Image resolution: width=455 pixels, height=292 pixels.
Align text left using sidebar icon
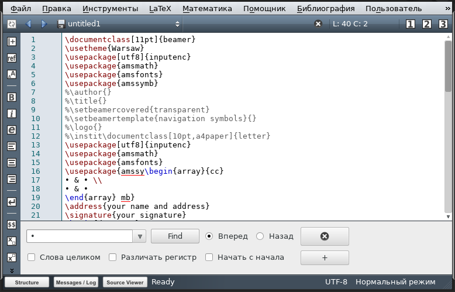coord(12,146)
